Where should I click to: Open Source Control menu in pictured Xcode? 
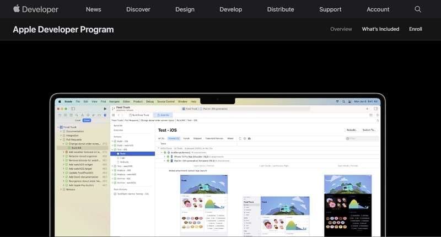click(x=166, y=101)
